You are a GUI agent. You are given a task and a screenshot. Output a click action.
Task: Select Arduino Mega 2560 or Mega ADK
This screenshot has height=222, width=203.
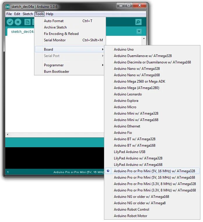[152, 81]
